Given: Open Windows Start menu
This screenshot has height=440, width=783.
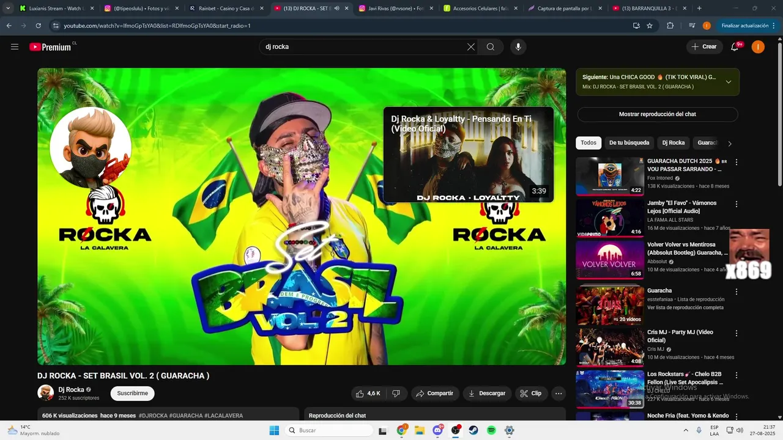Looking at the screenshot, I should [x=274, y=430].
